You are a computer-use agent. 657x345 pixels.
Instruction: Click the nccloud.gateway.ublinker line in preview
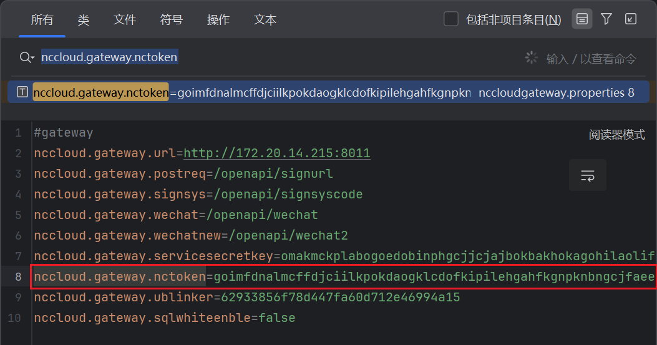tap(246, 297)
